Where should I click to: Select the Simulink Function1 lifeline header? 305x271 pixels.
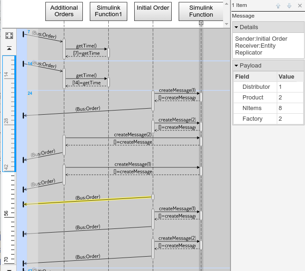[108, 11]
